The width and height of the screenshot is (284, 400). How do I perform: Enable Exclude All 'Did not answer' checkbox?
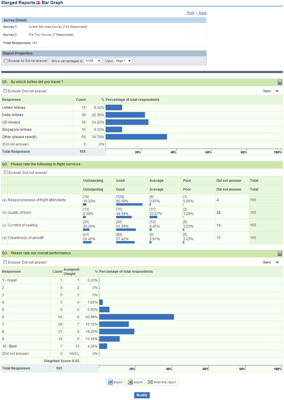5,61
